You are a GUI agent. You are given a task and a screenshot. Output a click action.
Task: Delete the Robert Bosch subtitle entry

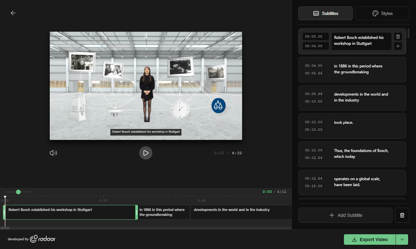point(398,37)
